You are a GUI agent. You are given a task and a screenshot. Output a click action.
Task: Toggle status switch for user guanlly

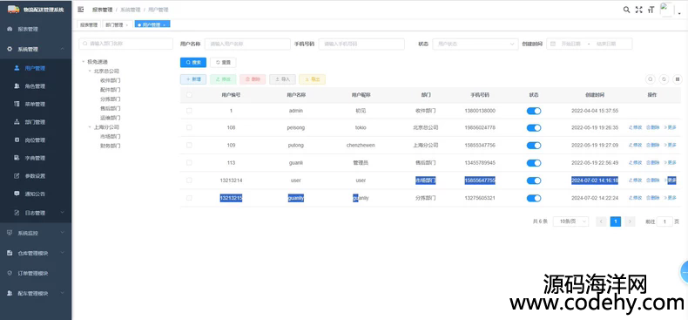click(534, 198)
